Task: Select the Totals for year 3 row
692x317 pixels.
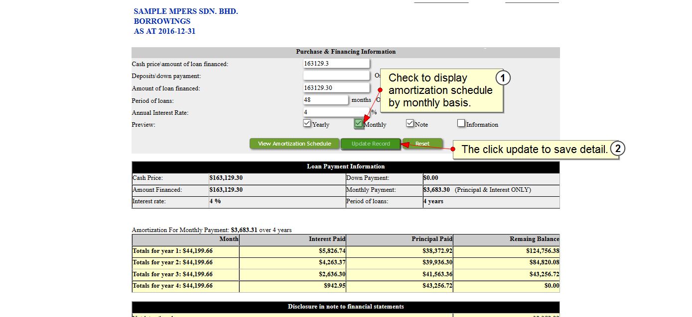Action: click(345, 274)
